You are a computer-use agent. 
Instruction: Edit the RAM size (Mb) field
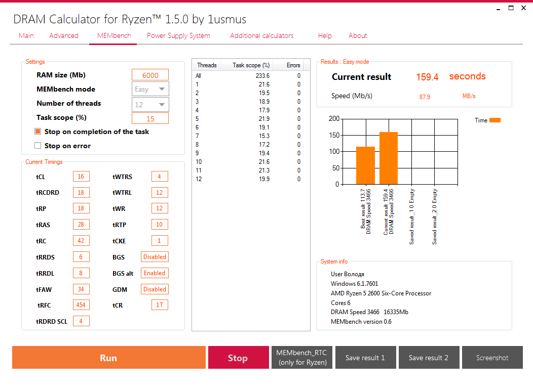[x=150, y=75]
